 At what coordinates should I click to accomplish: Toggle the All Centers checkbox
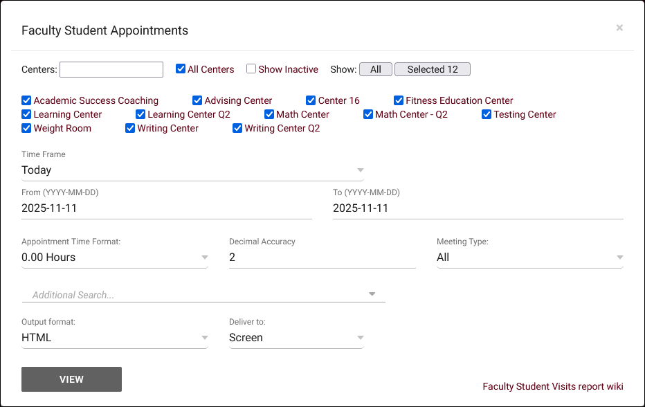[x=181, y=69]
